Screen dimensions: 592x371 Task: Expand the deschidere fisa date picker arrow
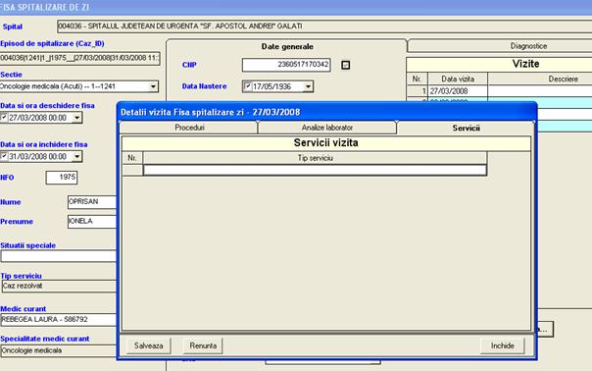click(x=77, y=118)
